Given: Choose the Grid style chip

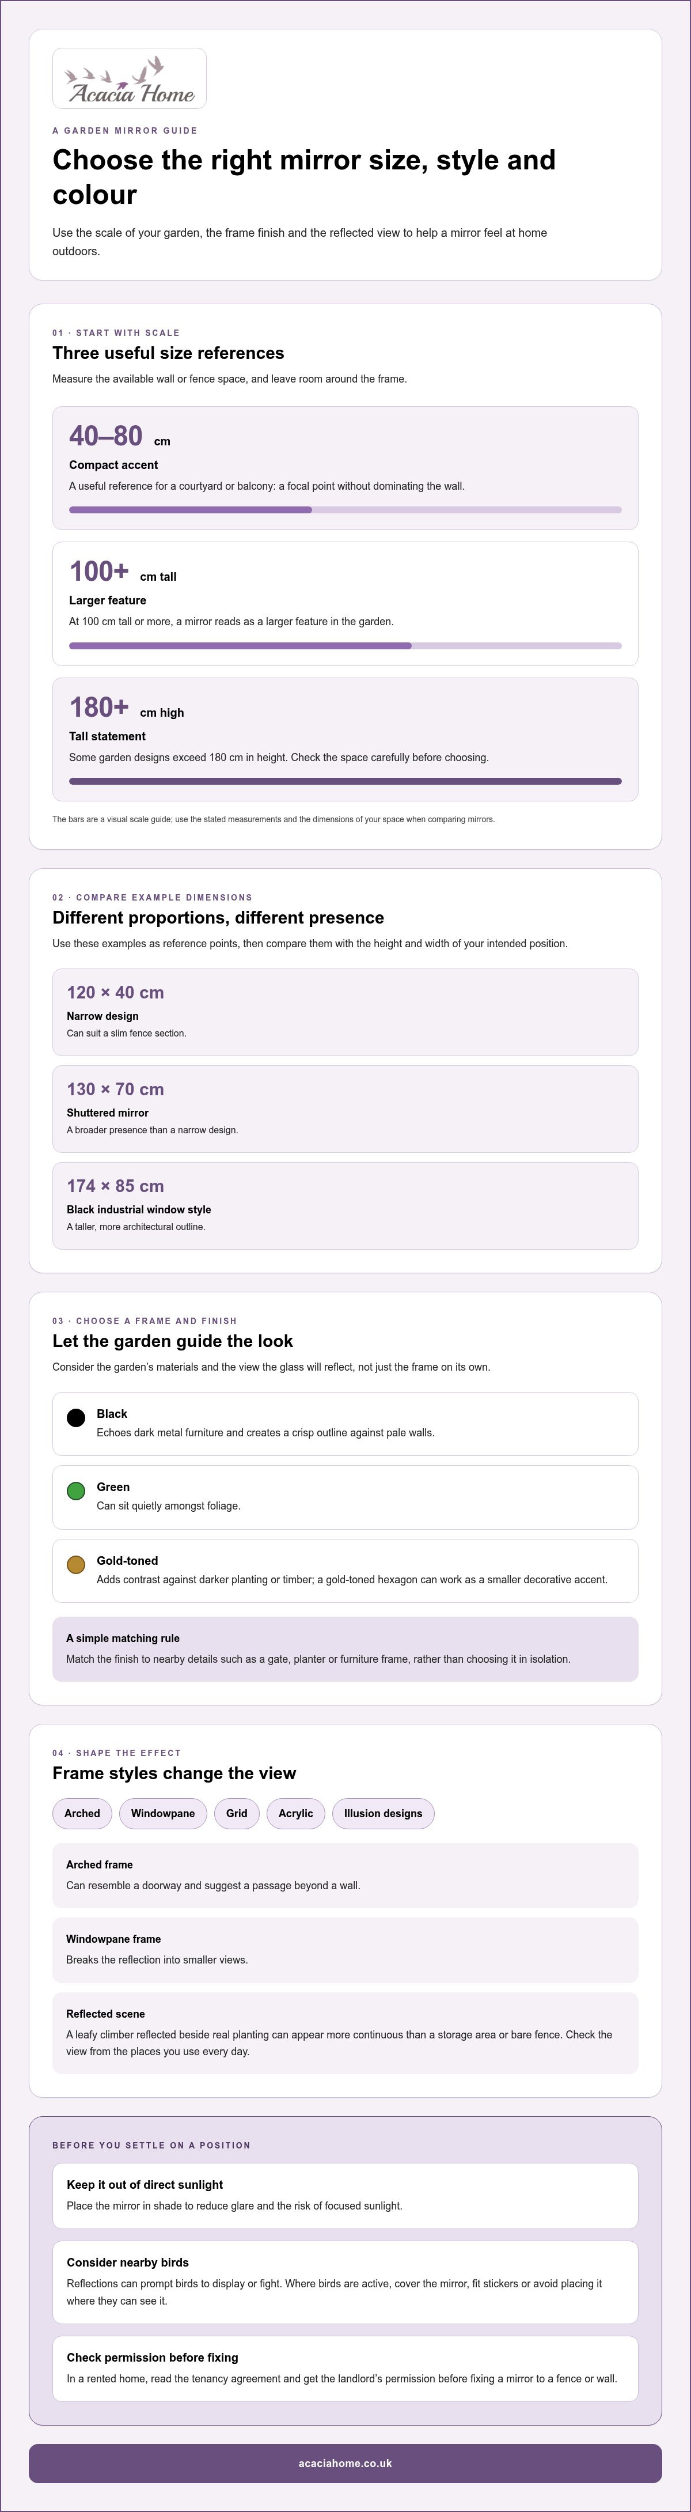Looking at the screenshot, I should point(237,1814).
